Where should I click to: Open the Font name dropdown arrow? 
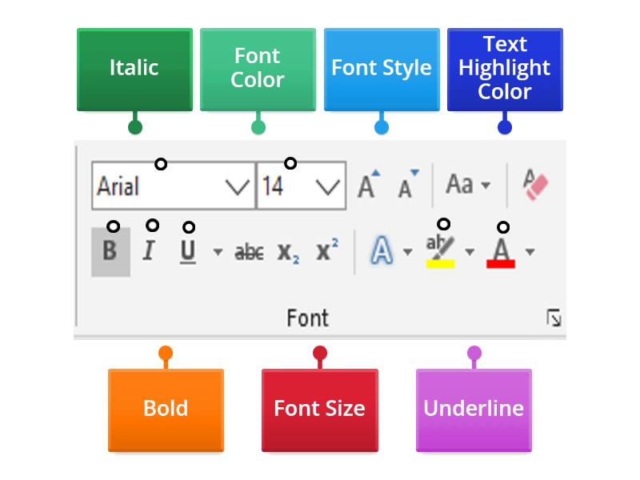pyautogui.click(x=236, y=186)
